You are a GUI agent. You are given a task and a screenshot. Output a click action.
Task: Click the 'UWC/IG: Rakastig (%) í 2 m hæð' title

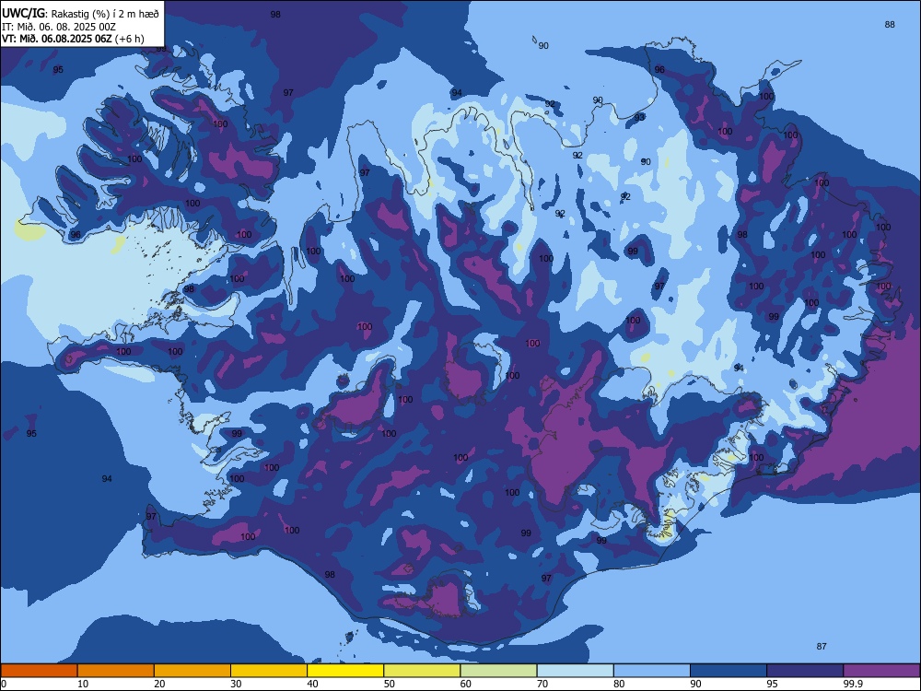(80, 14)
